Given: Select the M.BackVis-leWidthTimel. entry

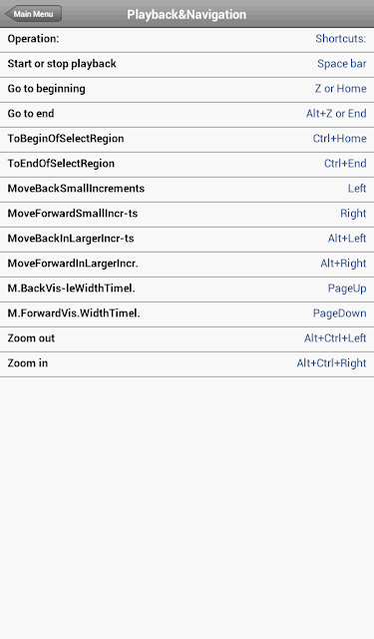Looking at the screenshot, I should tap(187, 290).
